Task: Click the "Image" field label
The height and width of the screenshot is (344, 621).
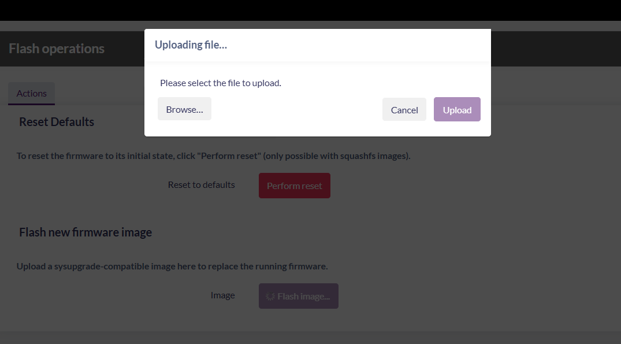Action: pos(222,295)
